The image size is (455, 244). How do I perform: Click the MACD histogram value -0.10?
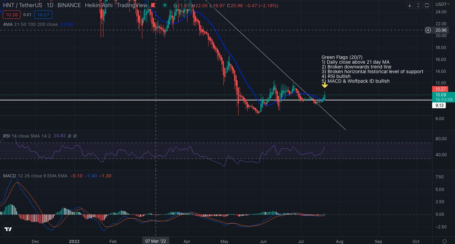coord(77,176)
